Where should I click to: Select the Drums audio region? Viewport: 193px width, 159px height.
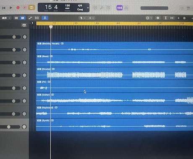115,74
